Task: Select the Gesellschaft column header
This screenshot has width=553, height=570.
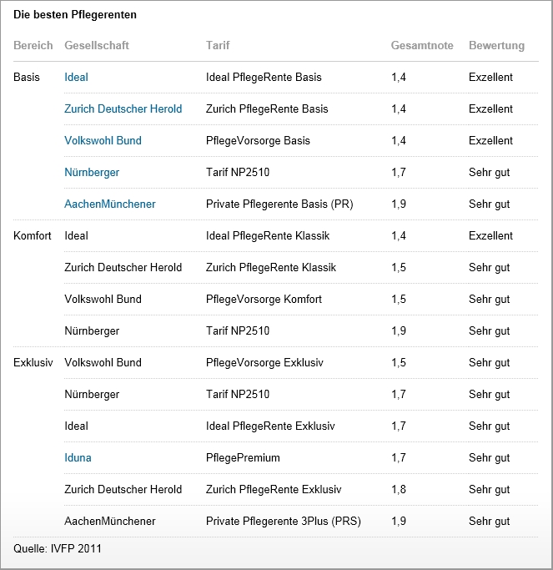Action: click(97, 45)
